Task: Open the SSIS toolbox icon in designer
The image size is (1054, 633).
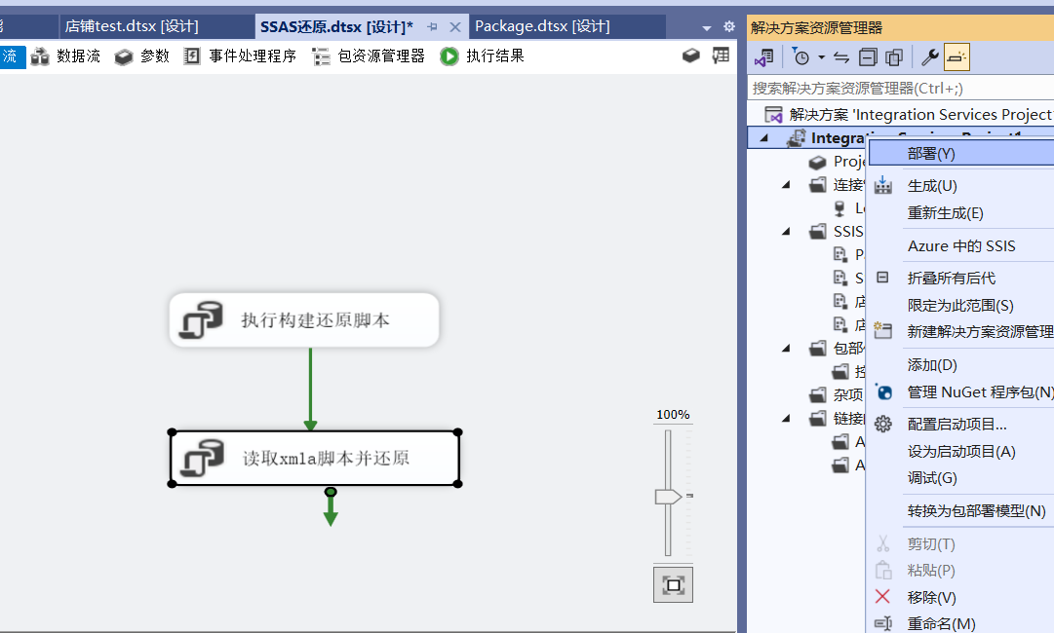Action: coord(691,56)
